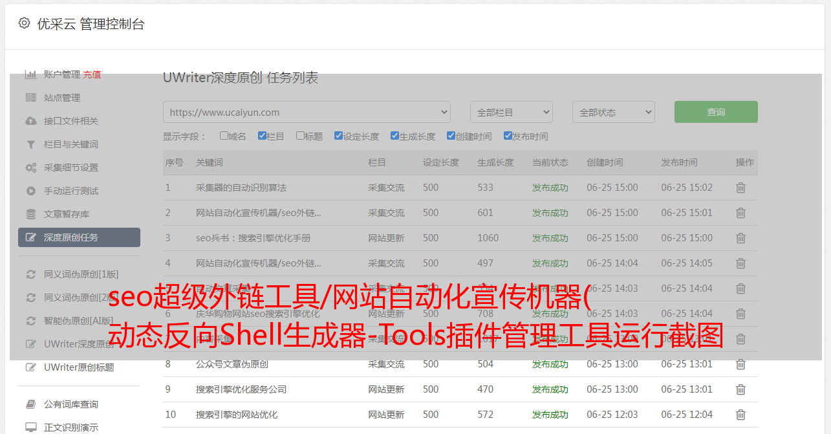Click 网站更新 in the seo兵书 row
The image size is (831, 434).
pyautogui.click(x=387, y=238)
